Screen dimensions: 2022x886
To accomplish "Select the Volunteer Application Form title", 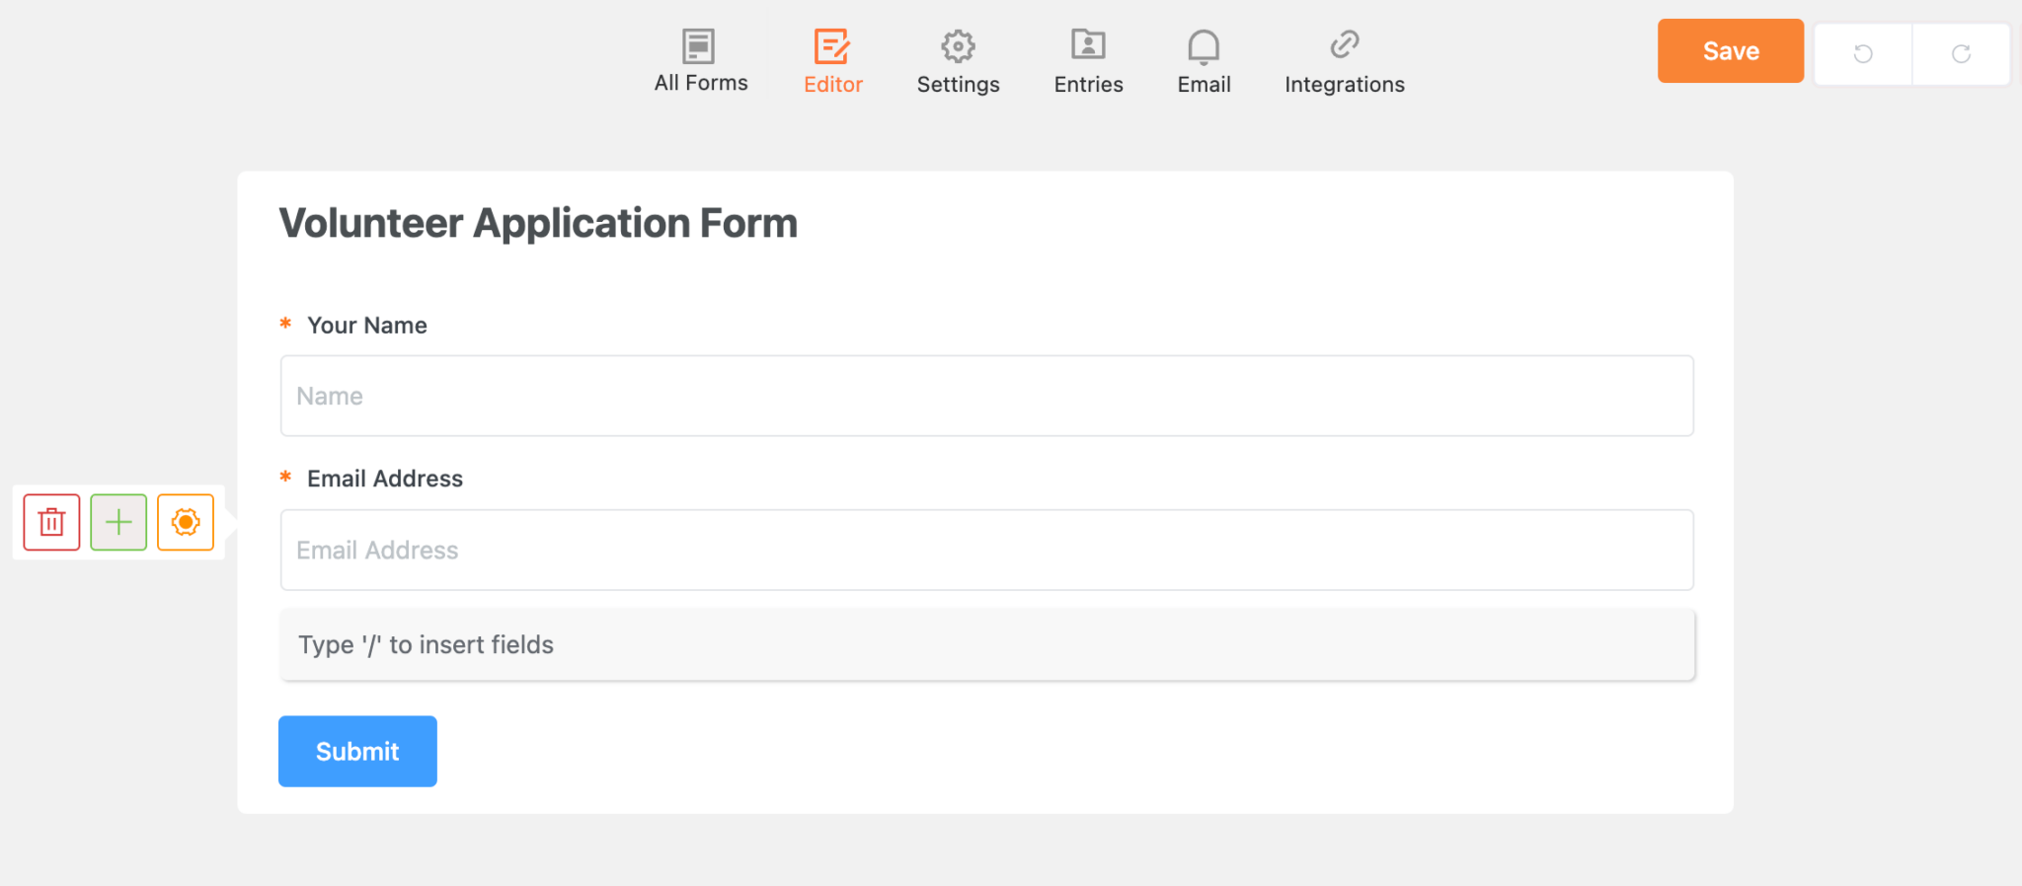I will [538, 223].
